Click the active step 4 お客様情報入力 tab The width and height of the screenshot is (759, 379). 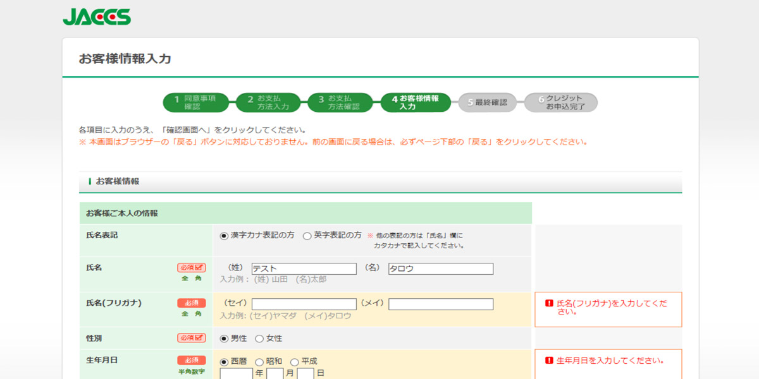click(414, 102)
